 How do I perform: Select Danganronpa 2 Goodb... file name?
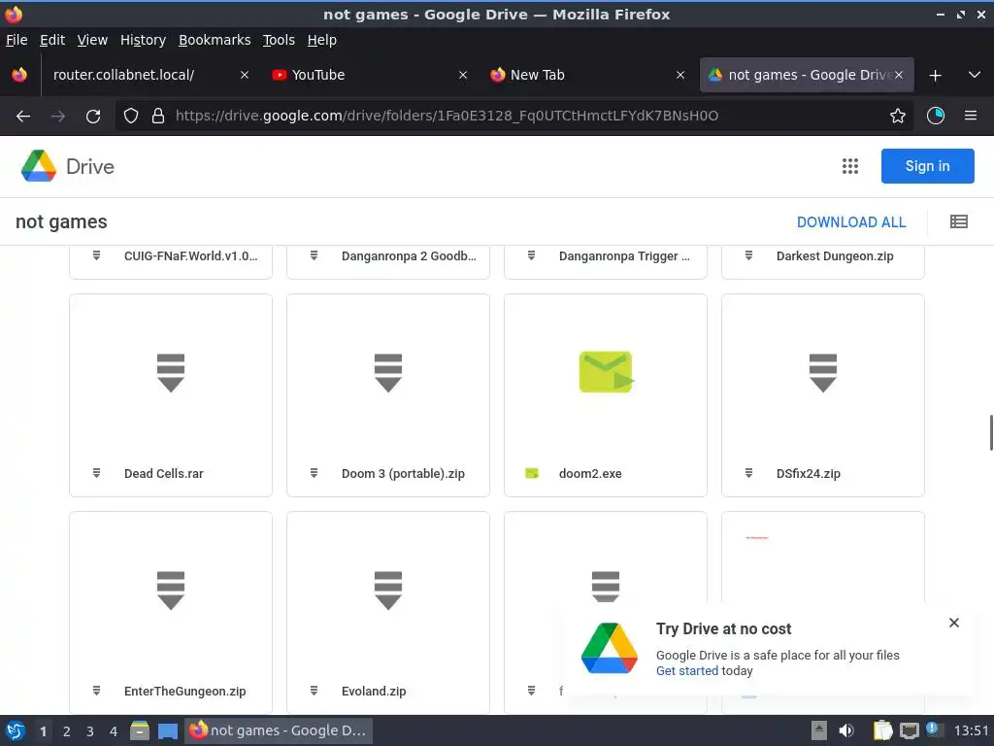[x=409, y=256]
